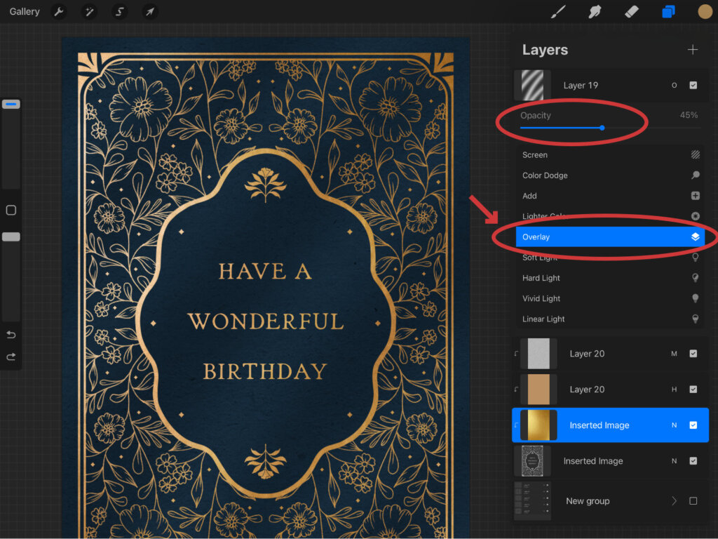718x539 pixels.
Task: Open blend mode for Layer 20 marked M
Action: 674,354
